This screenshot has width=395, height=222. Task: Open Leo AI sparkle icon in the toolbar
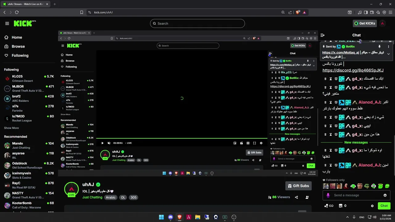coord(378,12)
